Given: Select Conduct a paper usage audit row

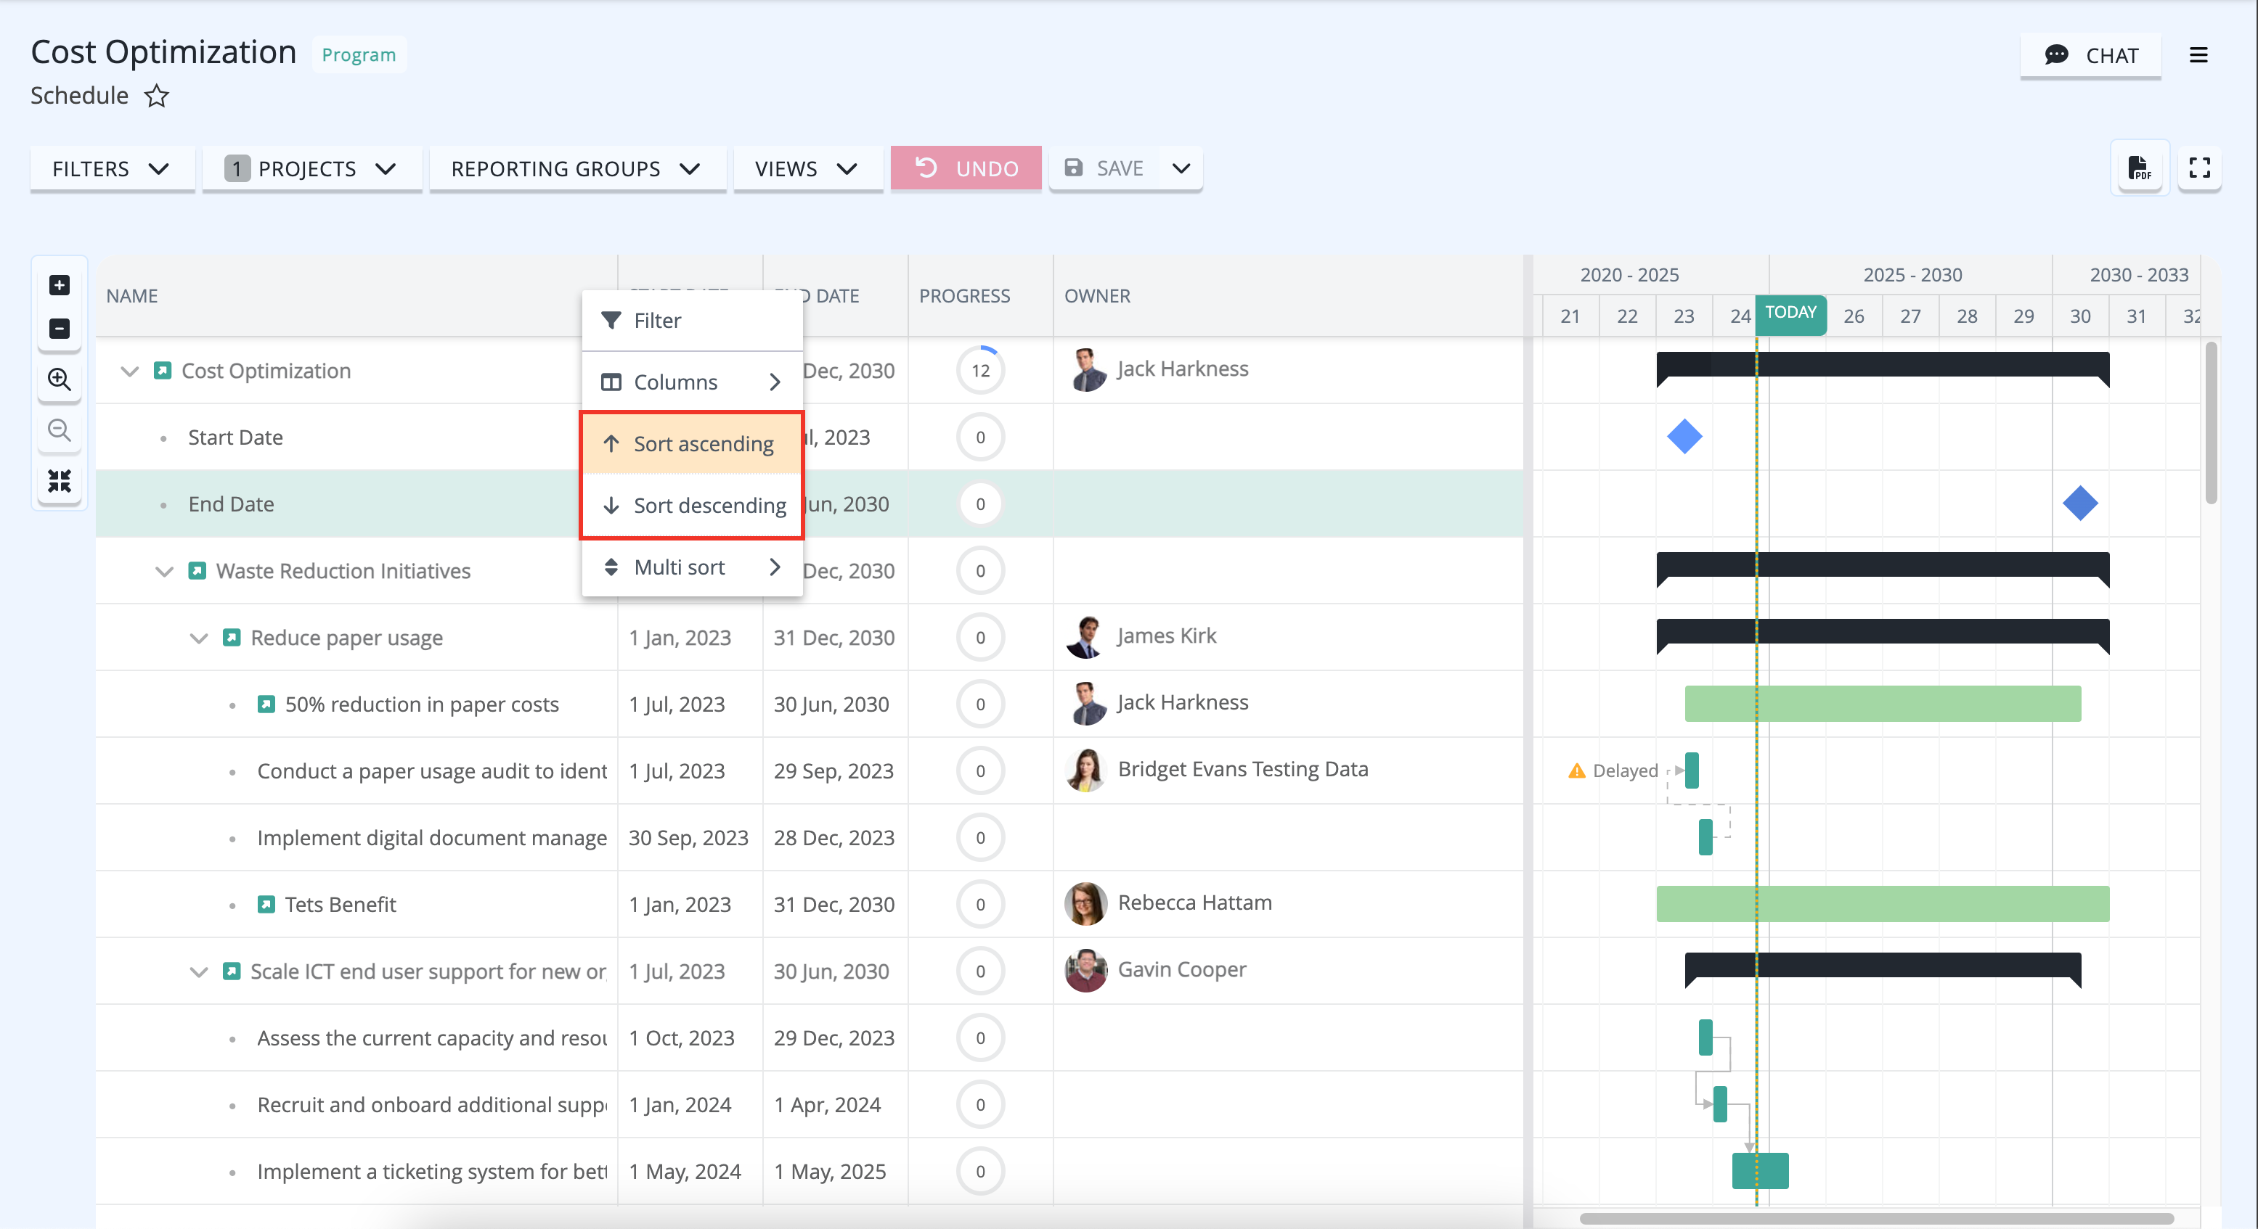Looking at the screenshot, I should 809,771.
